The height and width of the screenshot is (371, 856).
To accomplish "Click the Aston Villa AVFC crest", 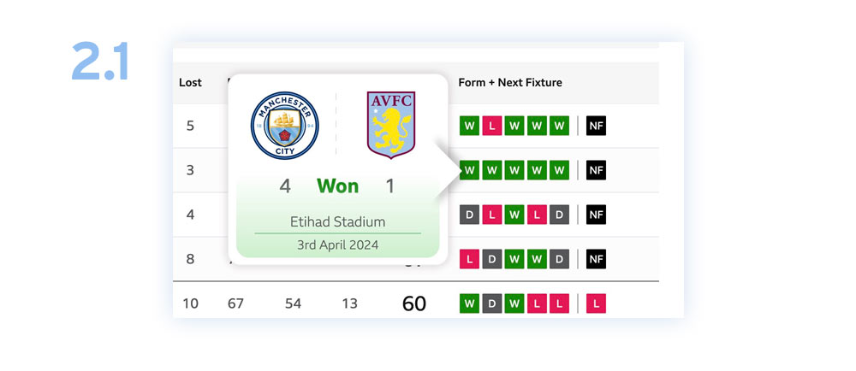I will coord(390,125).
